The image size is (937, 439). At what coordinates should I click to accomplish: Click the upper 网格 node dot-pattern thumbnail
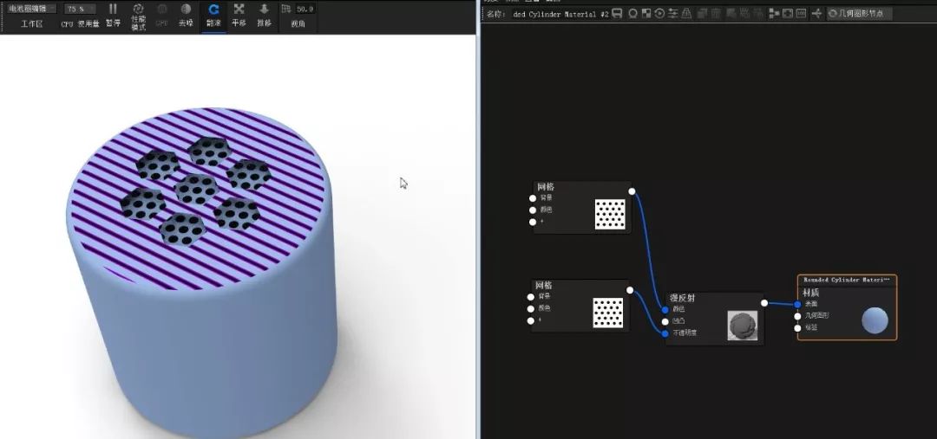610,214
